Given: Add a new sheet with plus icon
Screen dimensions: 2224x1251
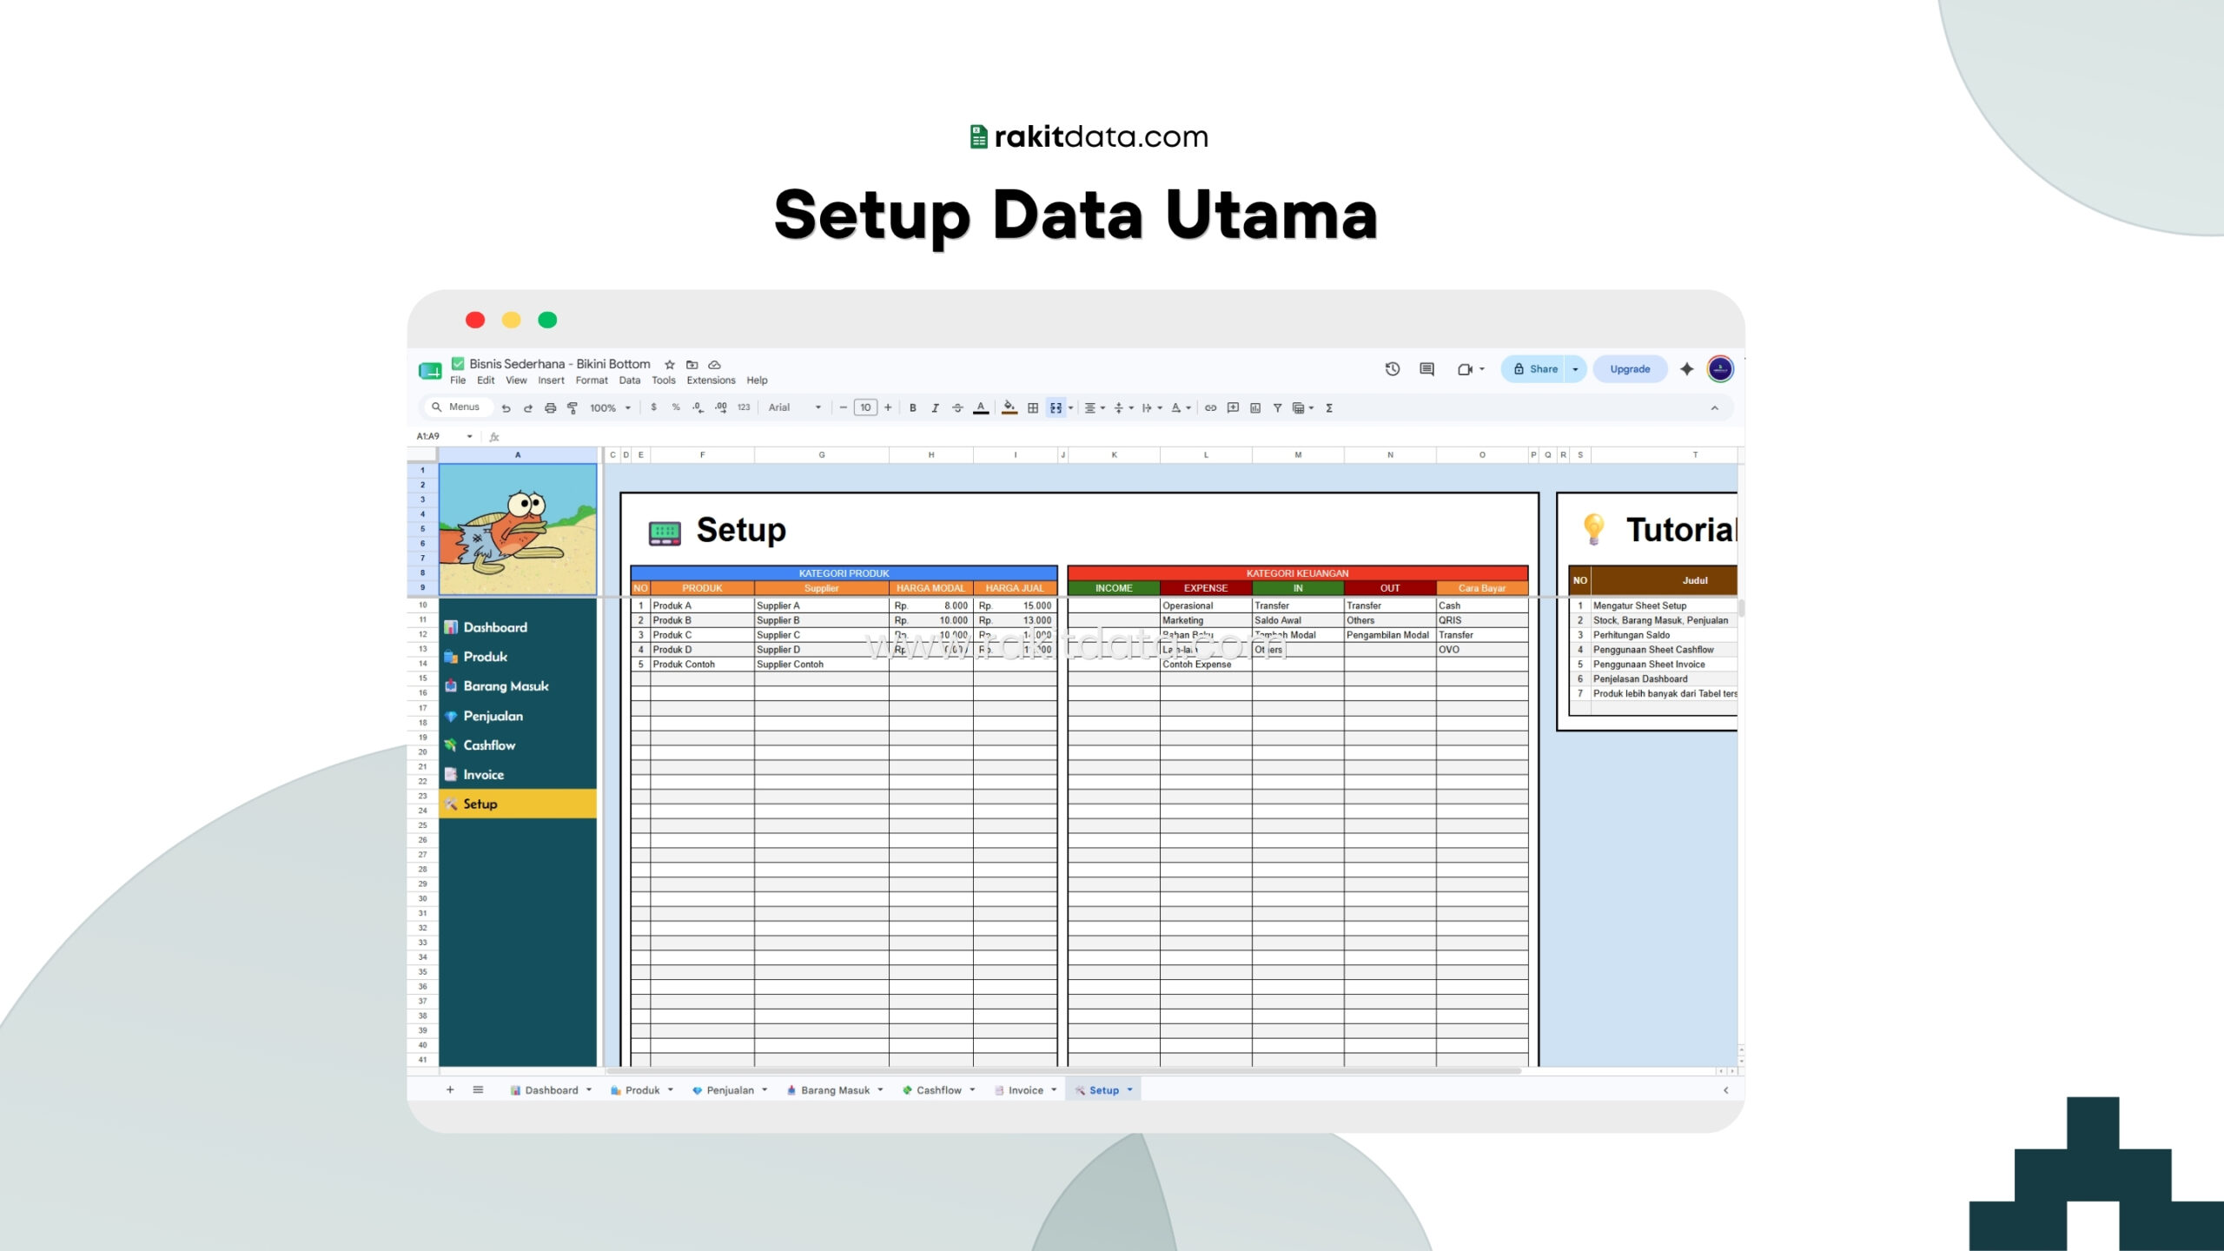Looking at the screenshot, I should [450, 1089].
